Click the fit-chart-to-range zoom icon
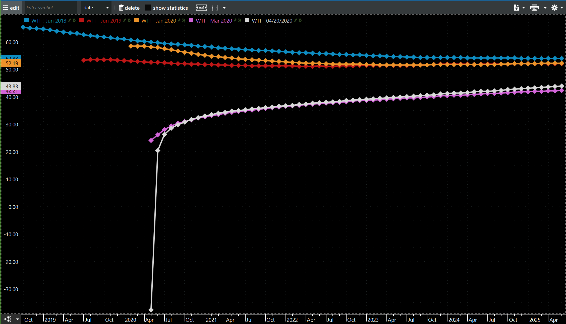The image size is (566, 324). tap(201, 8)
